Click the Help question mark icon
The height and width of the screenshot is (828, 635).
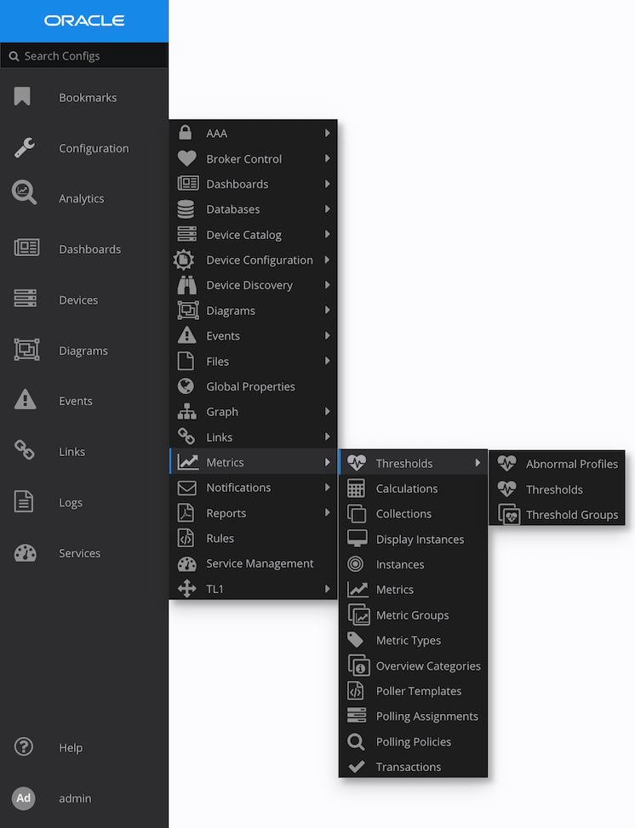(23, 746)
